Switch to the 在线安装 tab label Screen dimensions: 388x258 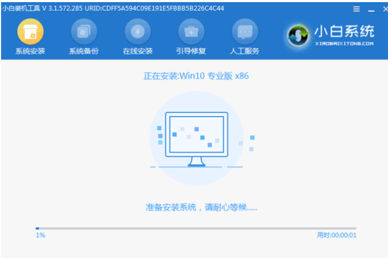tap(138, 51)
